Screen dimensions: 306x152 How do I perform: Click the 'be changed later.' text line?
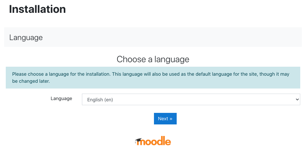(x=31, y=81)
